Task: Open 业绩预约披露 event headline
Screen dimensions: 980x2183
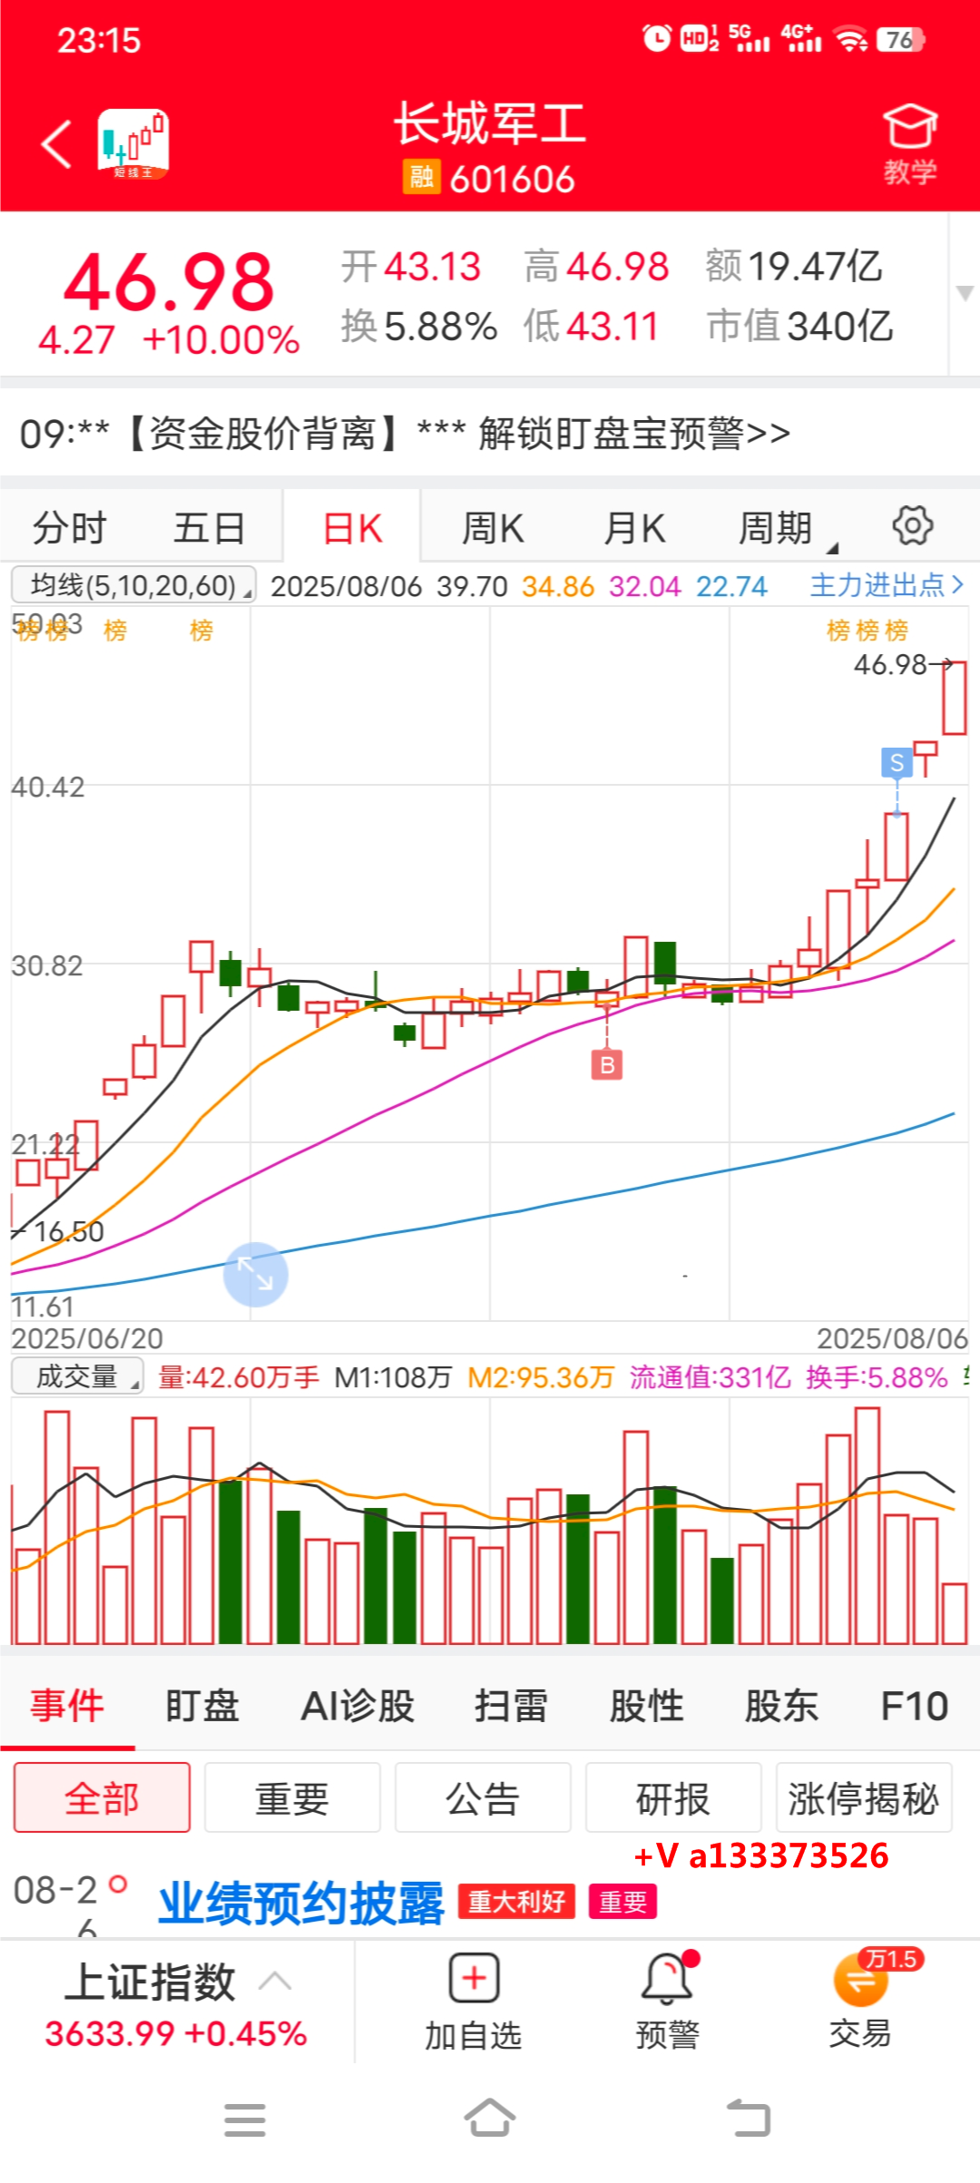Action: (x=301, y=1903)
